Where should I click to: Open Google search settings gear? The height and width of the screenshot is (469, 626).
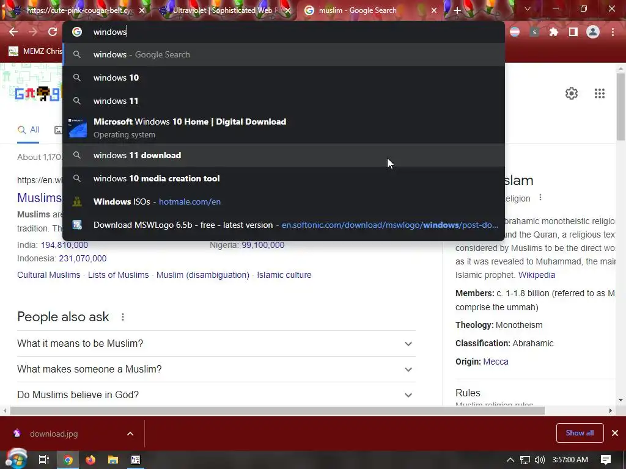click(x=572, y=93)
